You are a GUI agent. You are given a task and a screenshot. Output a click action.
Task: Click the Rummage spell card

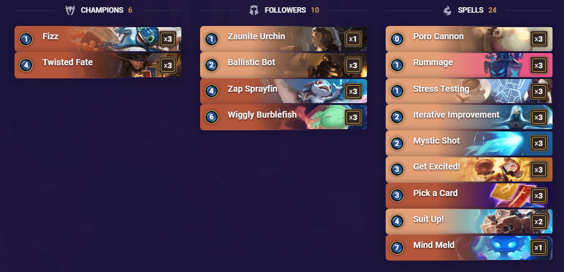click(x=469, y=65)
